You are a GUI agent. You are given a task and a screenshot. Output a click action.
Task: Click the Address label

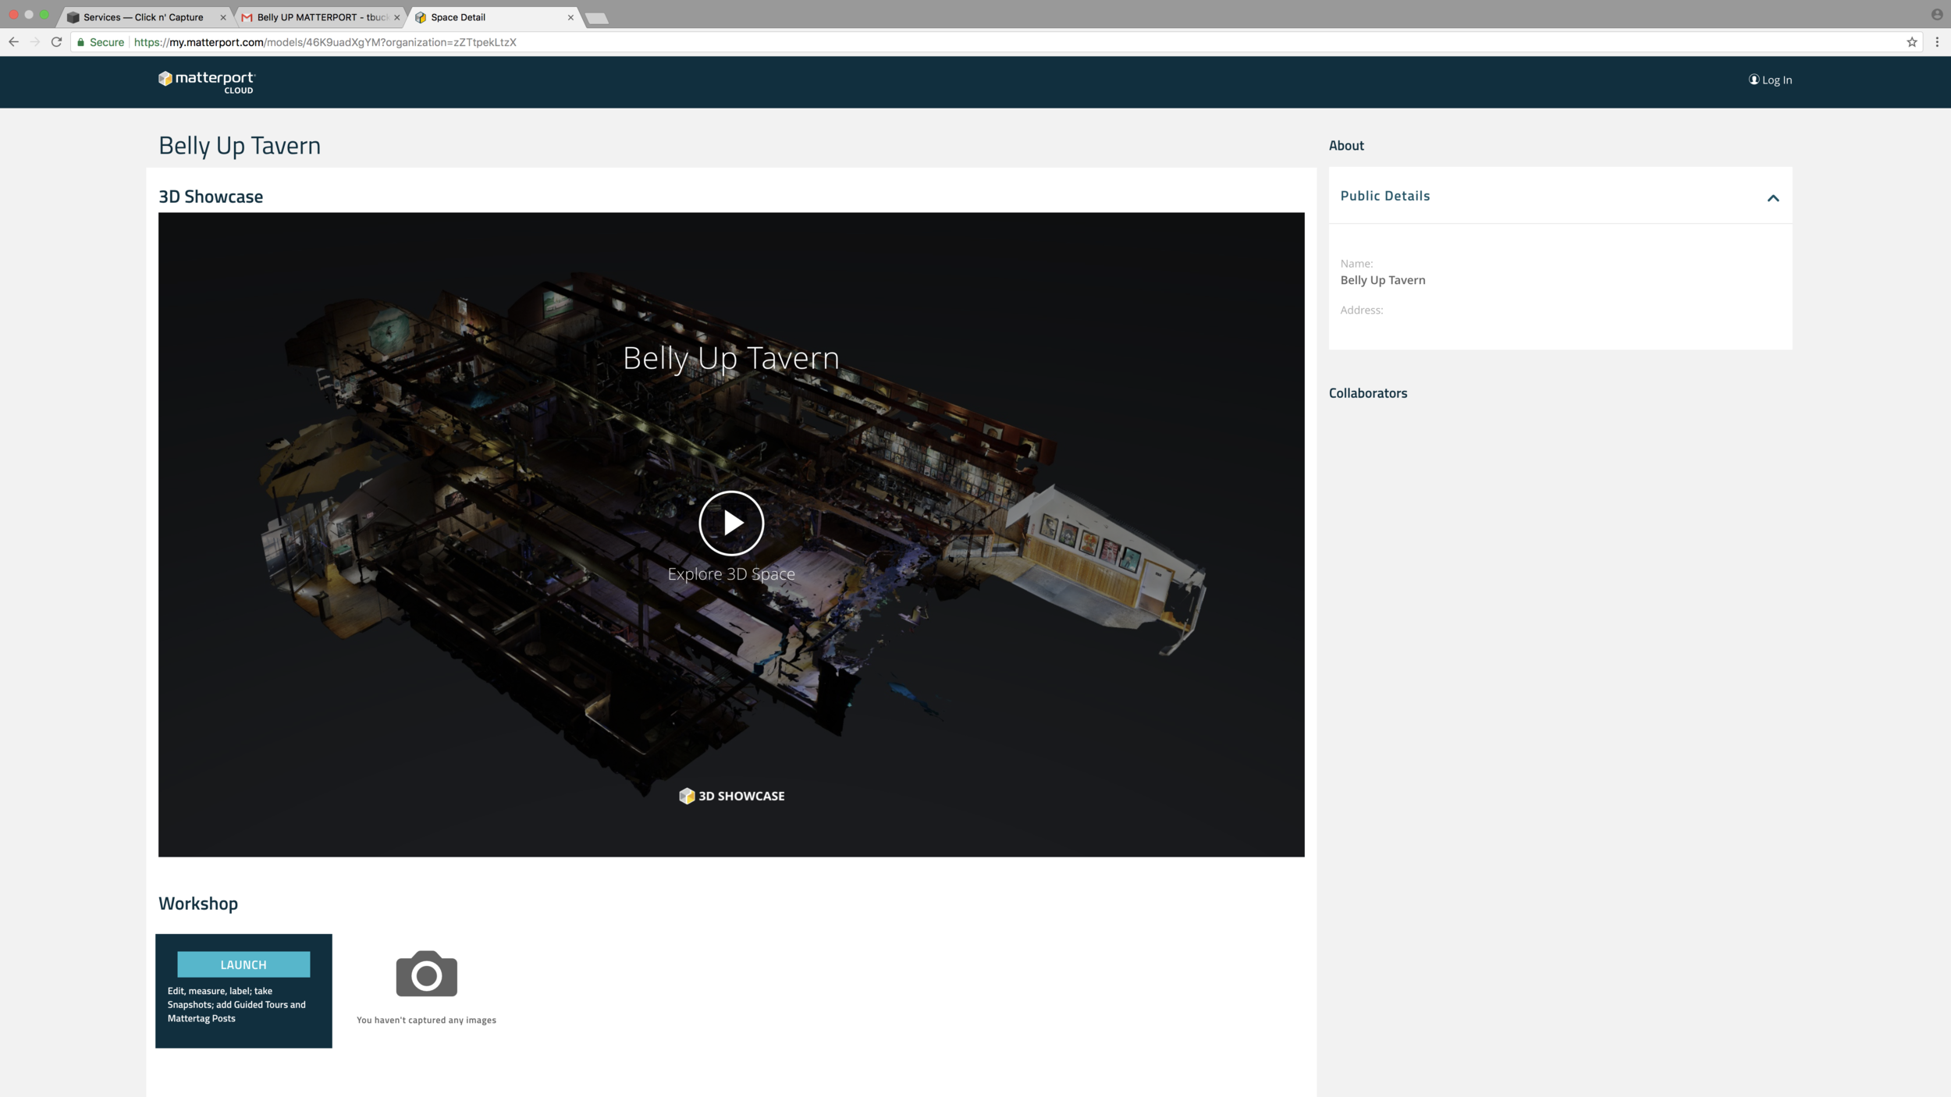[x=1362, y=310]
